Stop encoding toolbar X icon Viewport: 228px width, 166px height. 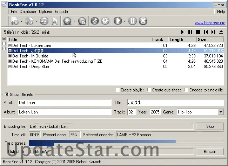pos(143,21)
